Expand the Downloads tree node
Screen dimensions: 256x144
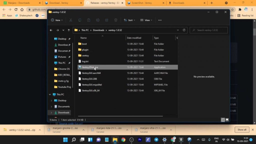(x=51, y=113)
